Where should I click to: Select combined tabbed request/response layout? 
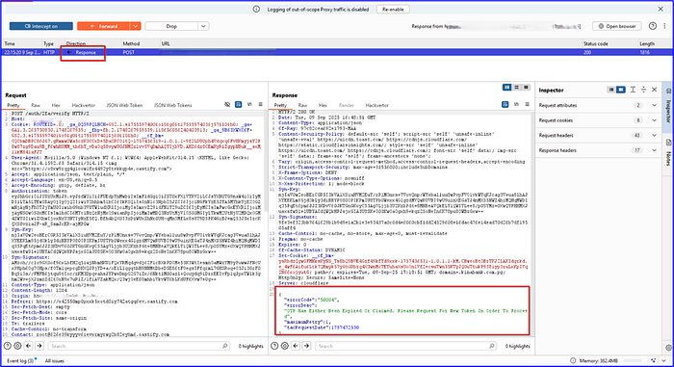pos(526,88)
